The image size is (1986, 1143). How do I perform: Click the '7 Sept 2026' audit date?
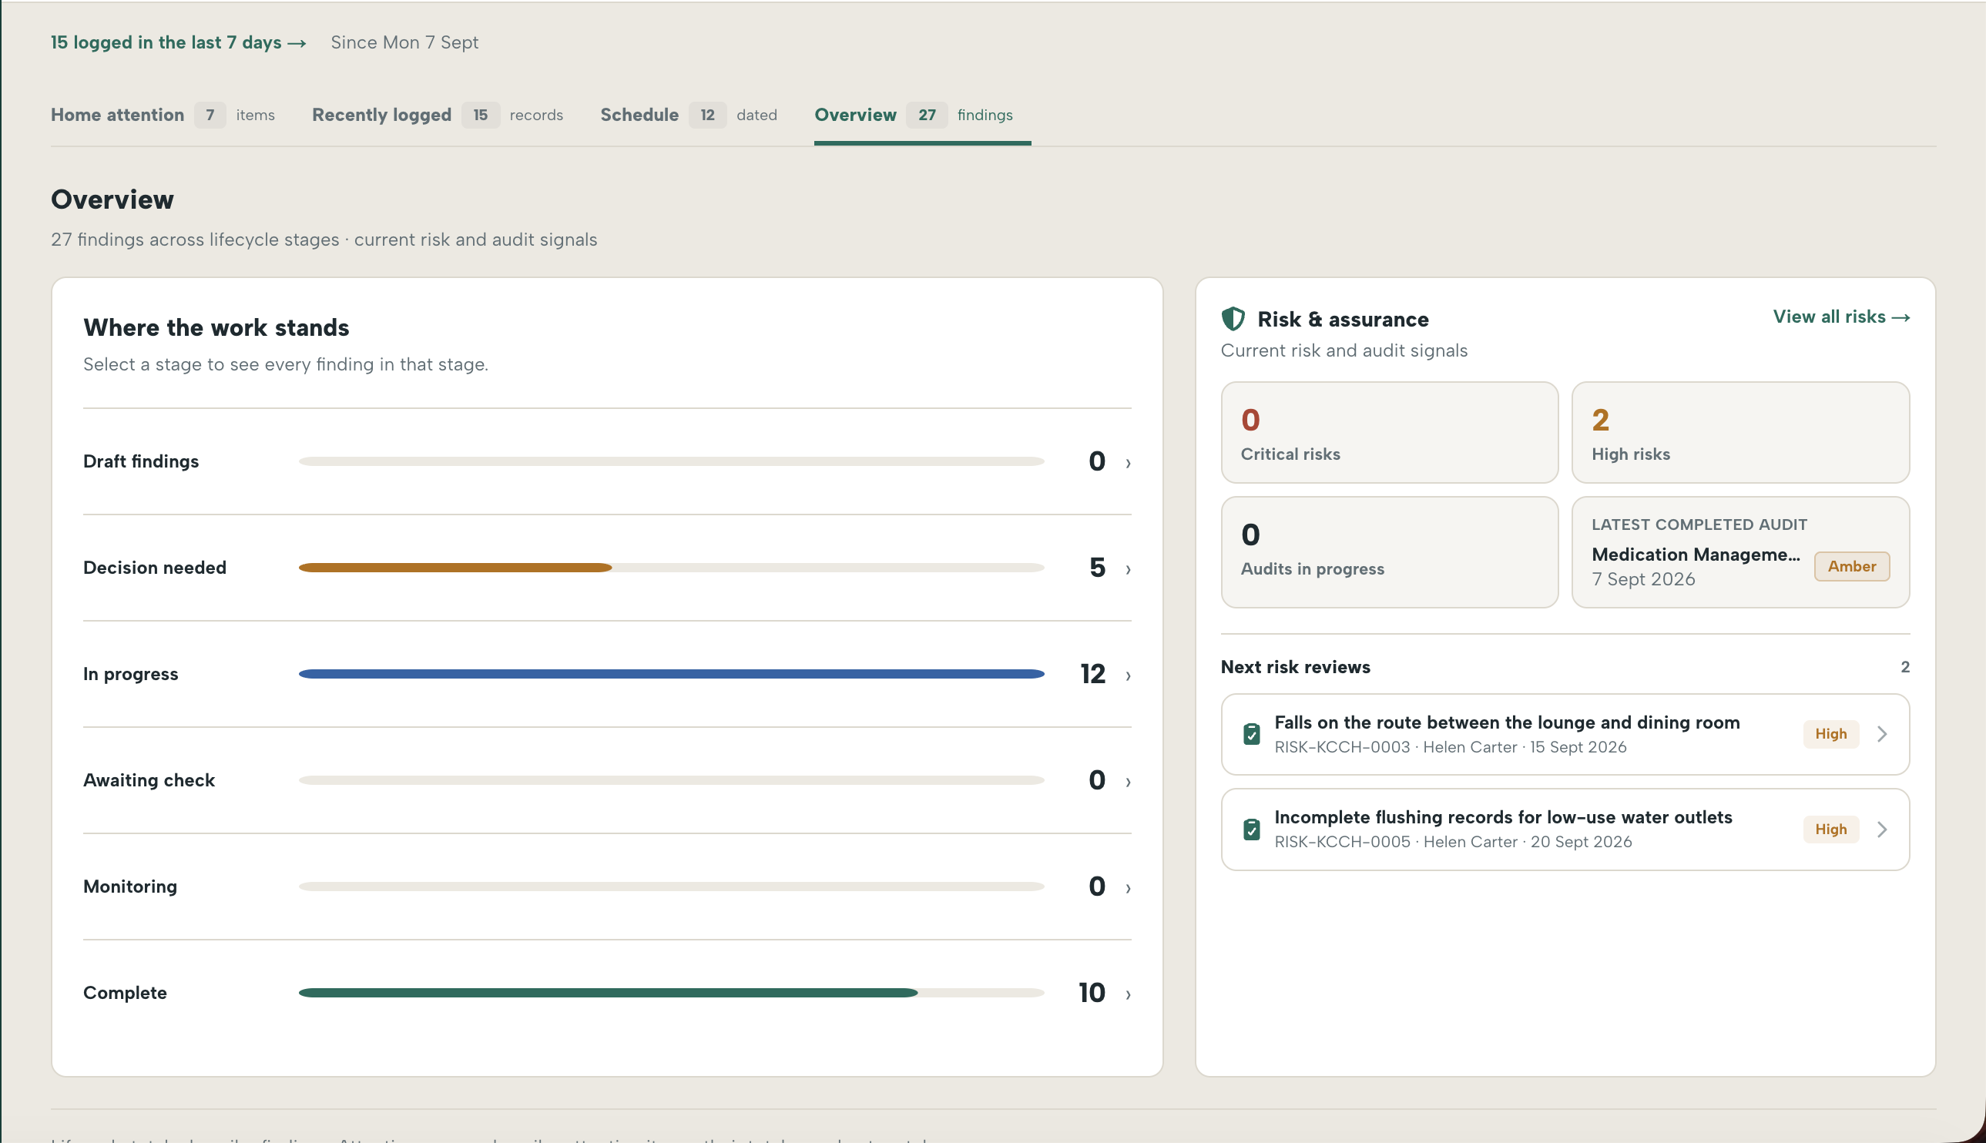point(1643,579)
